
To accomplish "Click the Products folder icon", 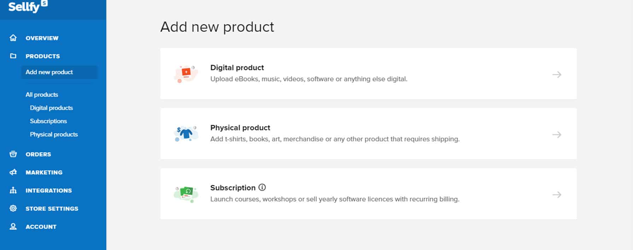I will [x=13, y=56].
